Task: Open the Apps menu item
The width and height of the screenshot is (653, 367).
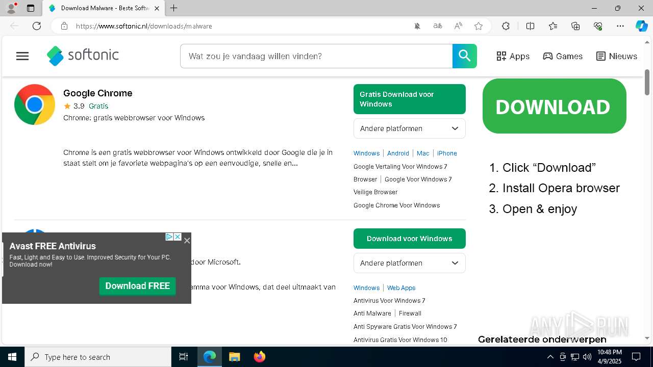Action: coord(513,56)
